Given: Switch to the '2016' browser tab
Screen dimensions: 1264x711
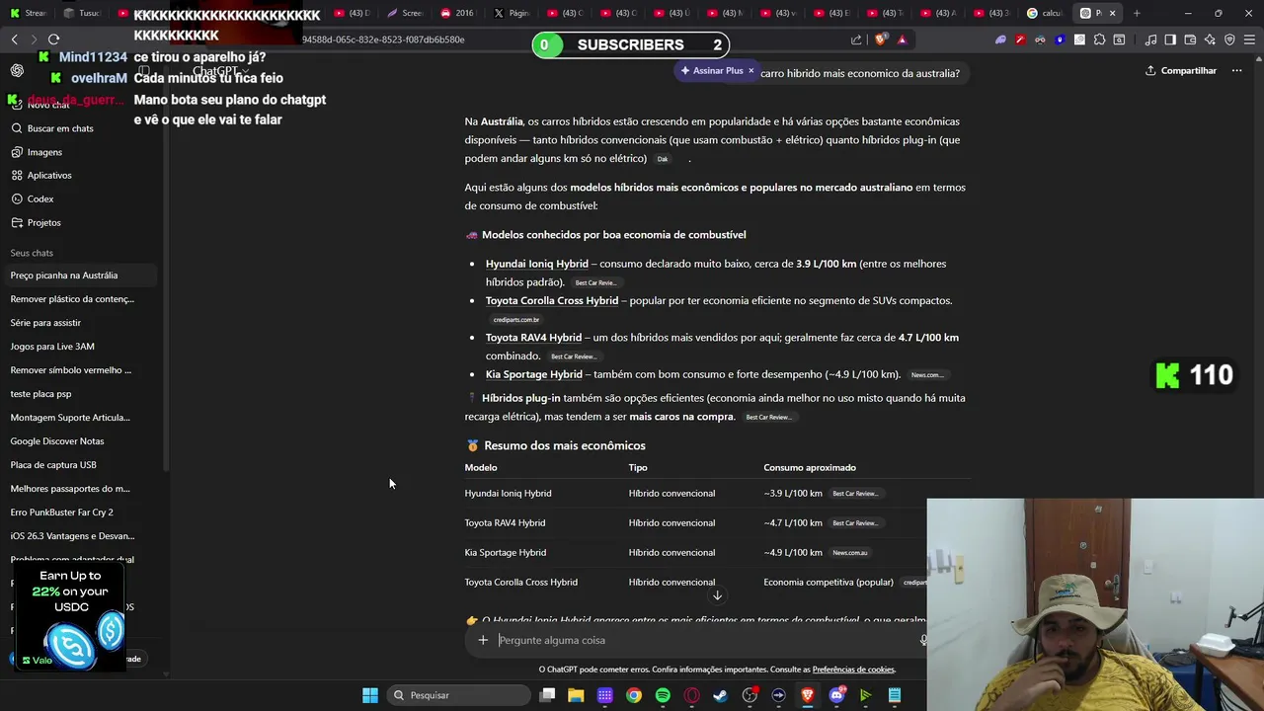Looking at the screenshot, I should [457, 13].
